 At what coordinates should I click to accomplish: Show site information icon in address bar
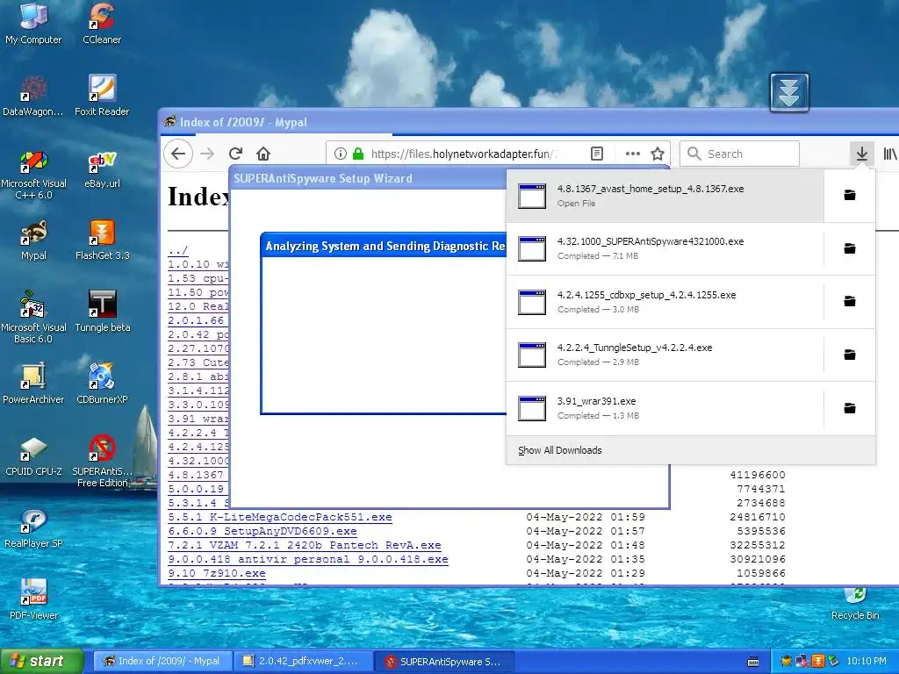point(340,154)
